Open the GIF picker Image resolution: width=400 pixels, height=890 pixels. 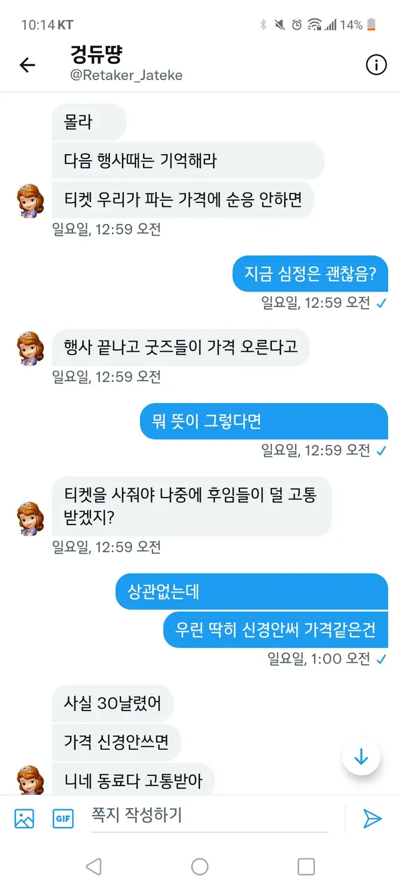coord(62,818)
